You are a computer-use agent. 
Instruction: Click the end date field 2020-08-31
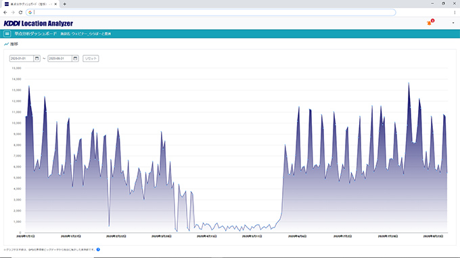click(x=60, y=58)
